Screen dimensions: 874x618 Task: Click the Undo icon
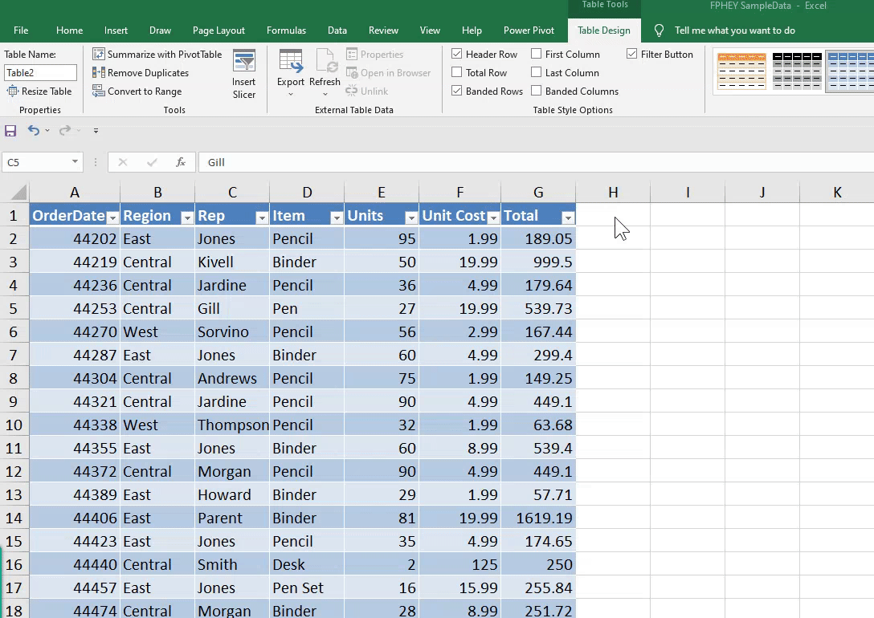click(x=33, y=131)
